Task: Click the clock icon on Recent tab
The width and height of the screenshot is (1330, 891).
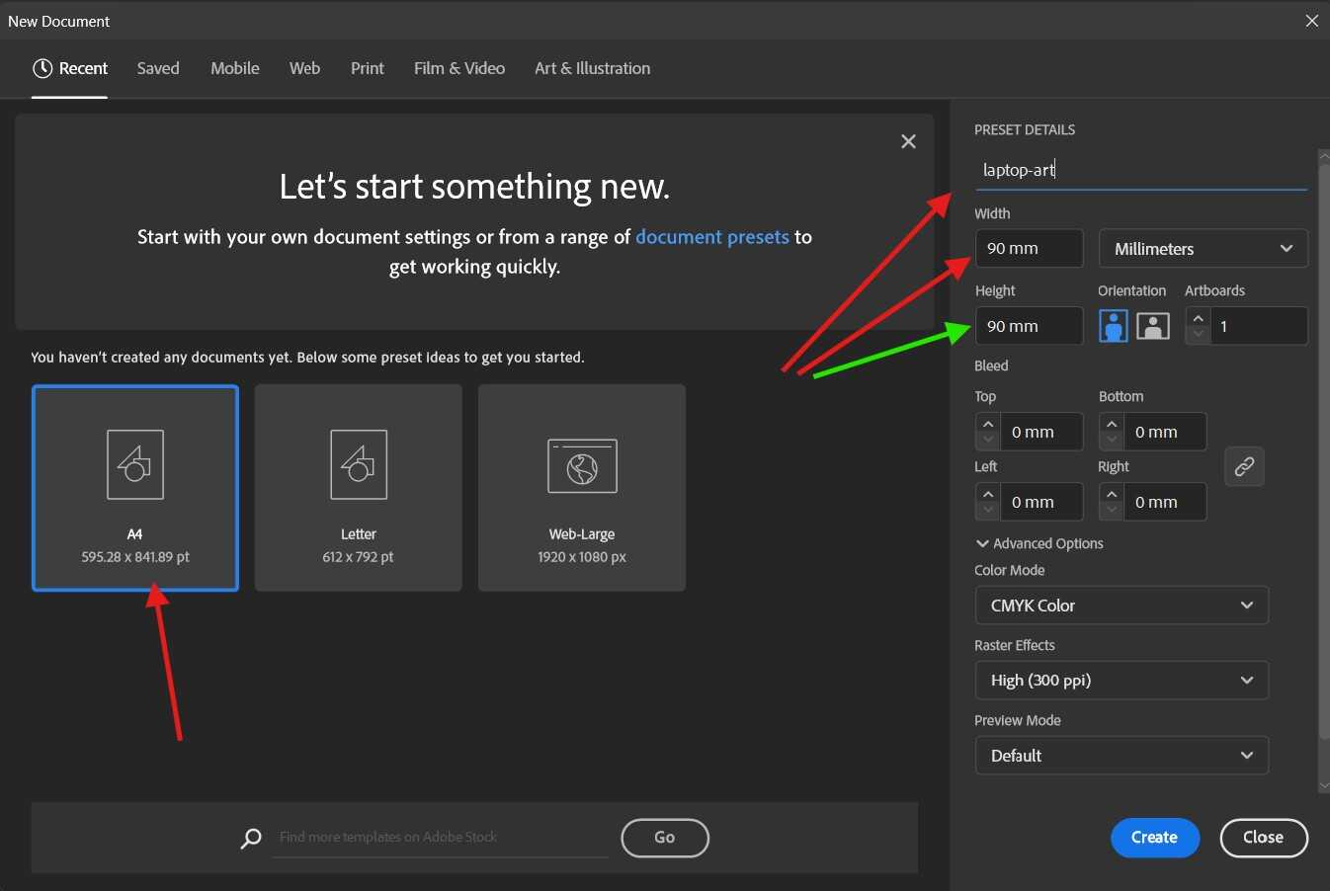Action: point(42,68)
